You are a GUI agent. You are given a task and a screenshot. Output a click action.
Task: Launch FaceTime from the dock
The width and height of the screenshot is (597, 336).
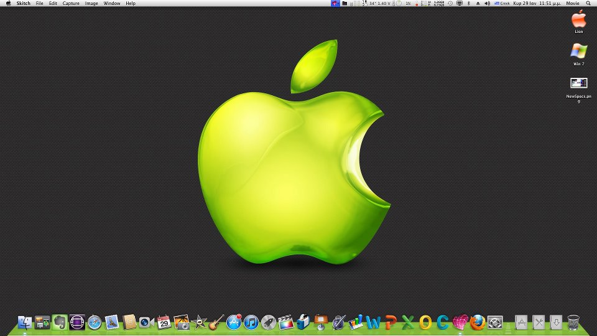coord(146,323)
